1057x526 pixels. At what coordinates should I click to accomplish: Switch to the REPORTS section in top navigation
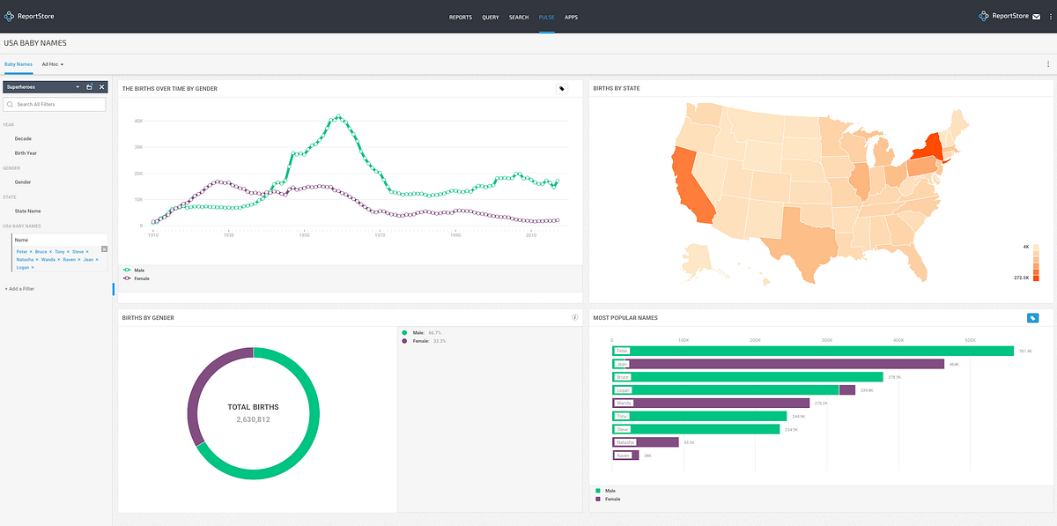pyautogui.click(x=460, y=17)
